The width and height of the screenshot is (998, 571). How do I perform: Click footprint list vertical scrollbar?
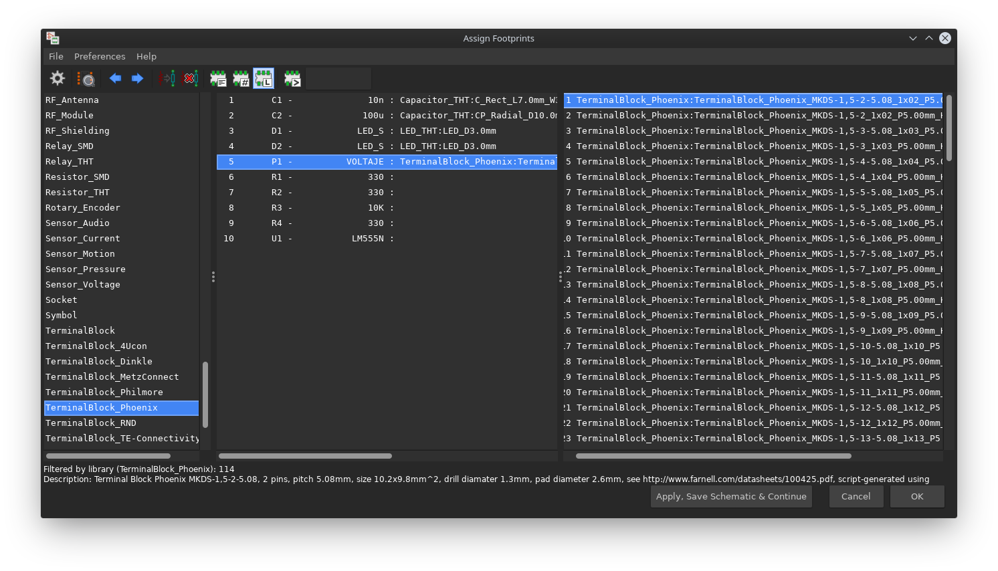point(949,128)
